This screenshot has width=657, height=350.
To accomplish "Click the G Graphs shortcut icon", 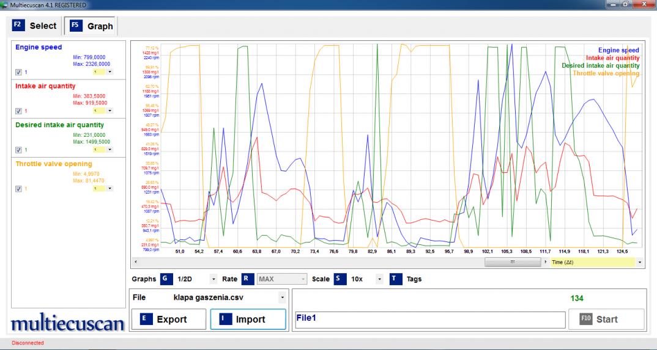I will 166,279.
